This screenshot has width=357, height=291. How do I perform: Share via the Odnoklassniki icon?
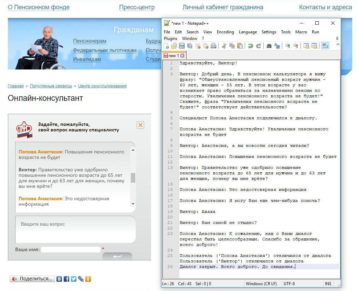click(88, 279)
